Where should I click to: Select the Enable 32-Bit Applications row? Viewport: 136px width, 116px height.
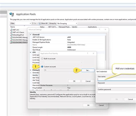click(68, 40)
